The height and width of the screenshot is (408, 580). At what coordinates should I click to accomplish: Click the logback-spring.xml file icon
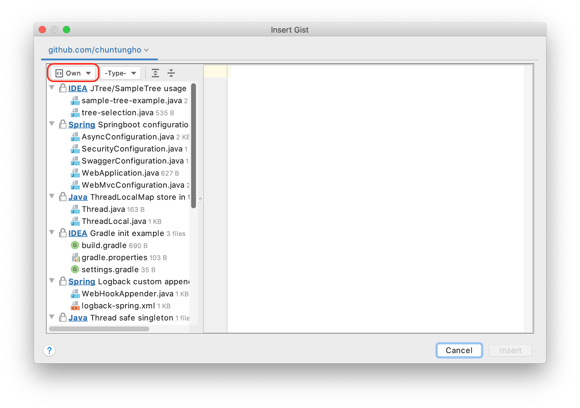pos(75,306)
